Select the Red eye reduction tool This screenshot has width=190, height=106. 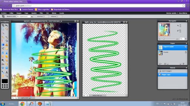point(3,64)
